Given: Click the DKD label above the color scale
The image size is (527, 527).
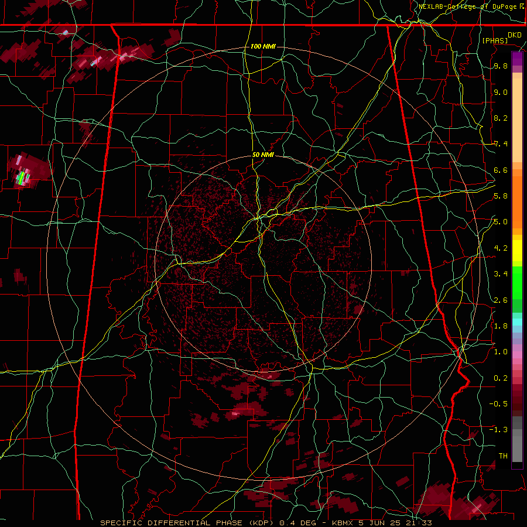Looking at the screenshot, I should pyautogui.click(x=514, y=35).
